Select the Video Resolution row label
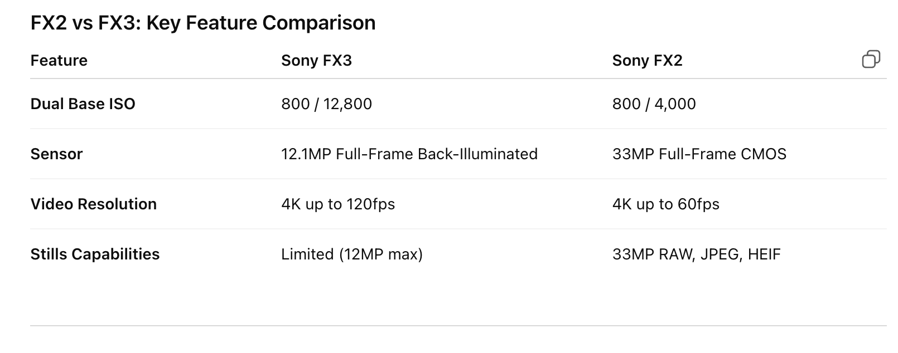Image resolution: width=898 pixels, height=353 pixels. point(94,204)
